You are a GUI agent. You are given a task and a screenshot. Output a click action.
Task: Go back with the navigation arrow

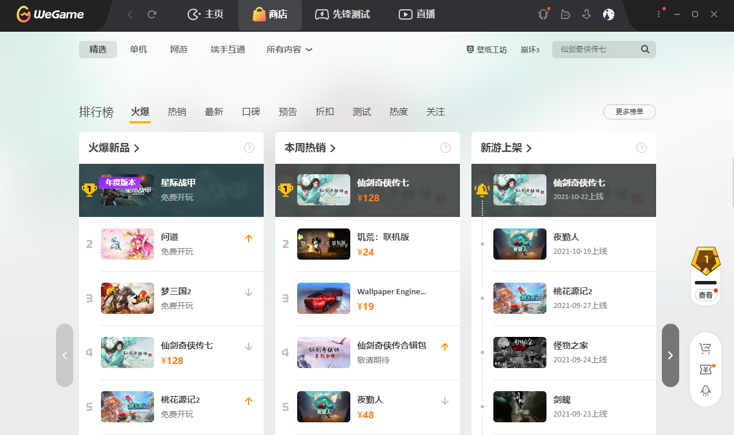pos(130,14)
